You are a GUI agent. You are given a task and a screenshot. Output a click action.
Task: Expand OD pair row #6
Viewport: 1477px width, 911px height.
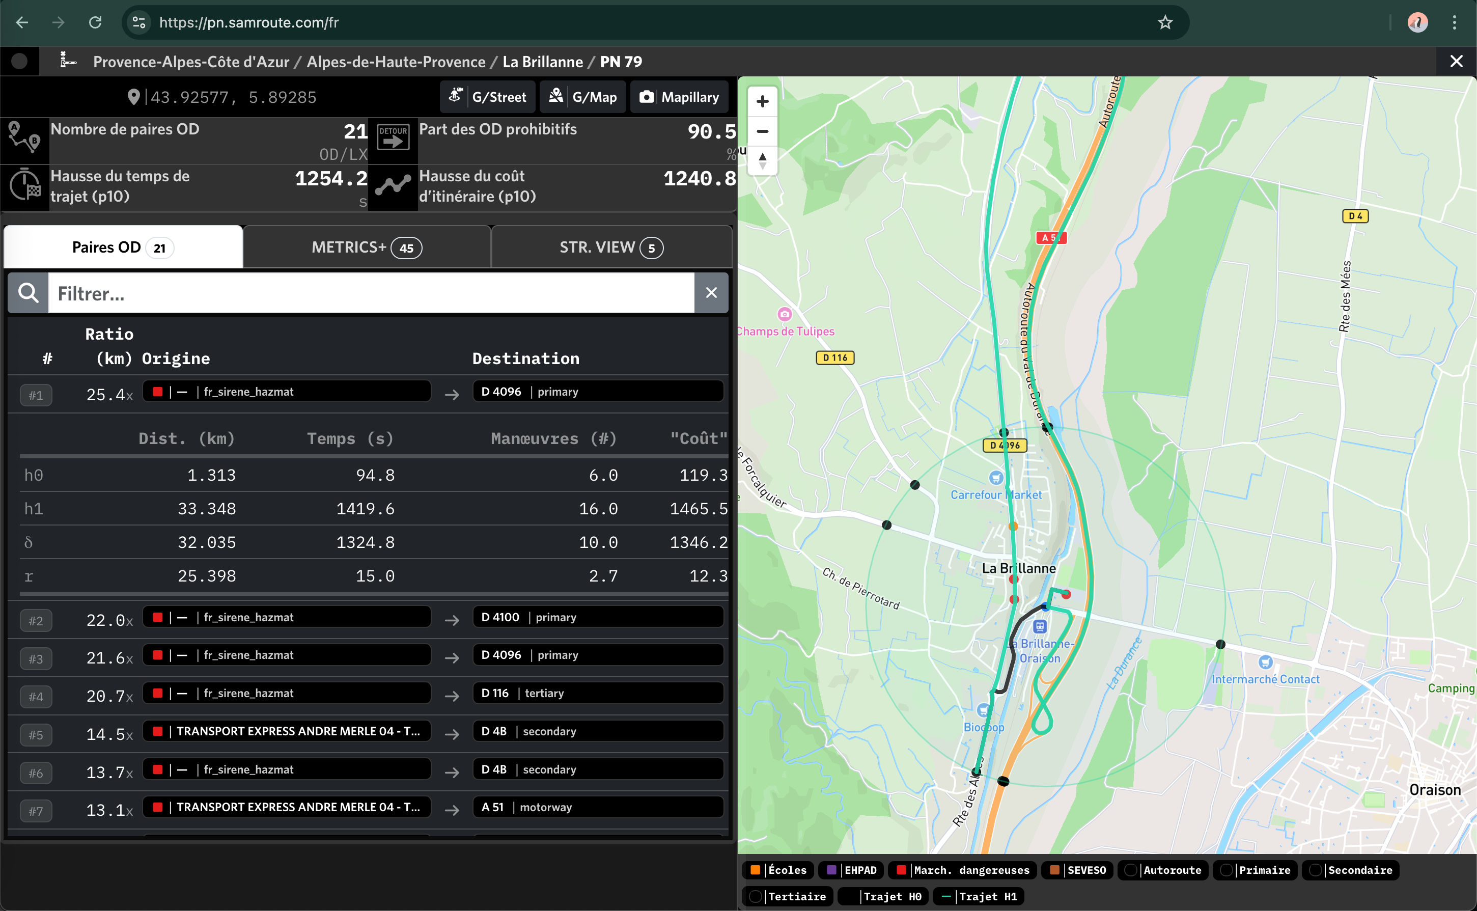tap(36, 772)
